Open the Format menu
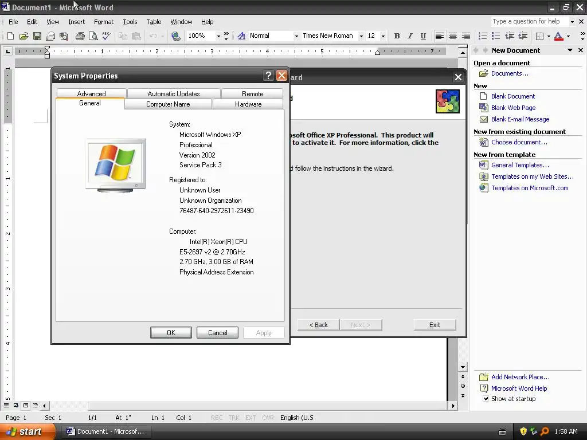The image size is (587, 440). [x=104, y=22]
